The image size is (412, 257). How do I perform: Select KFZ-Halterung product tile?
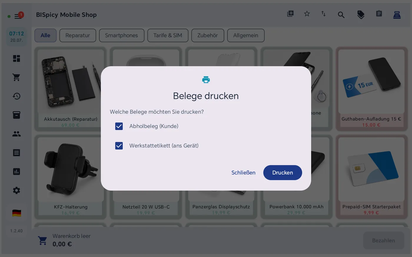(71, 177)
